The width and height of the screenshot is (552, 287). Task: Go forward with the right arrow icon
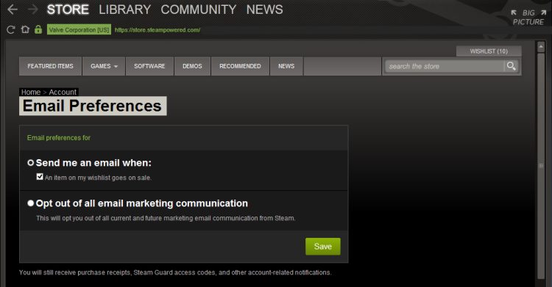[32, 10]
